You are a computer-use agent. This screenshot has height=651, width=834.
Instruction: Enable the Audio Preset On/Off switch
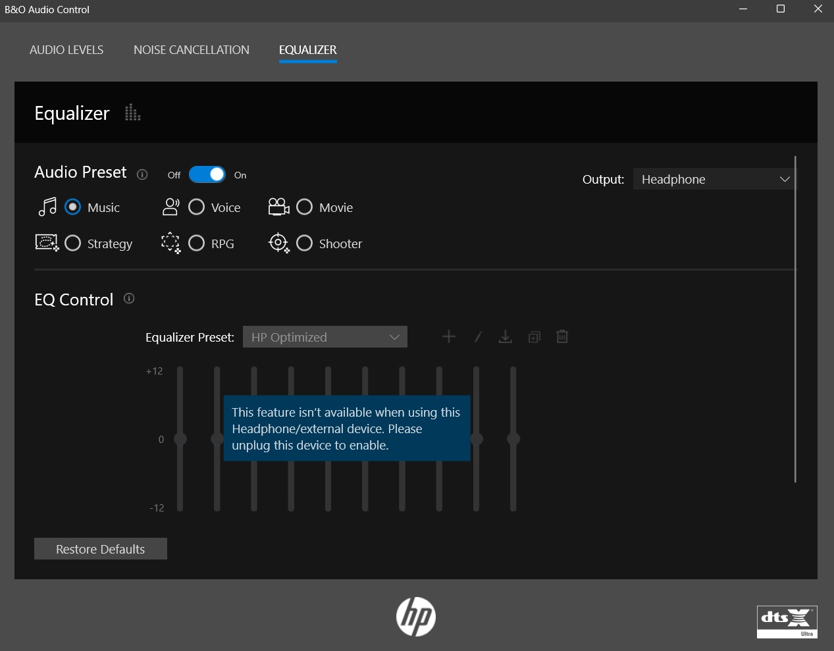point(207,174)
